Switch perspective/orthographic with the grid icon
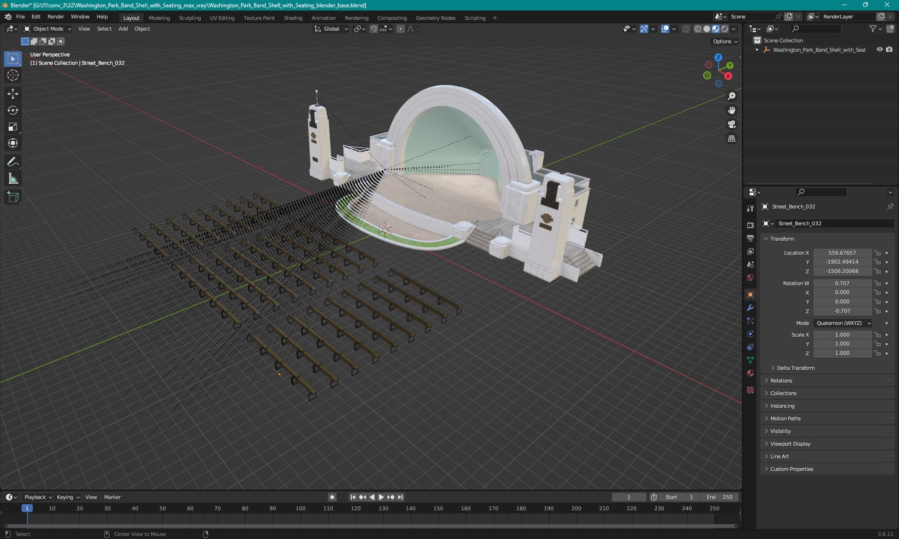Screen dimensions: 899x539 (732, 139)
